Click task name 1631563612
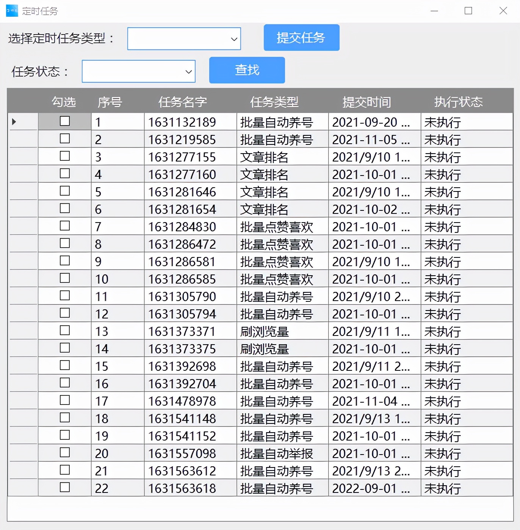This screenshot has width=520, height=530. (x=190, y=471)
